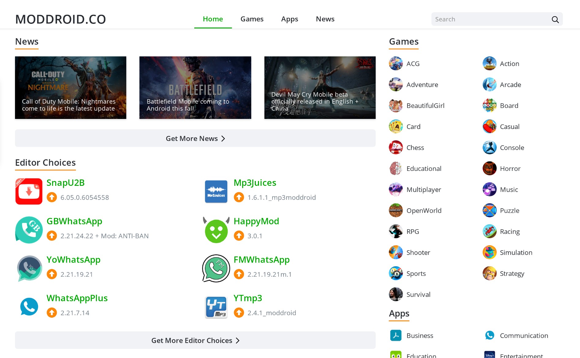This screenshot has height=358, width=580.
Task: Click the HappyMod green icon
Action: pyautogui.click(x=216, y=230)
